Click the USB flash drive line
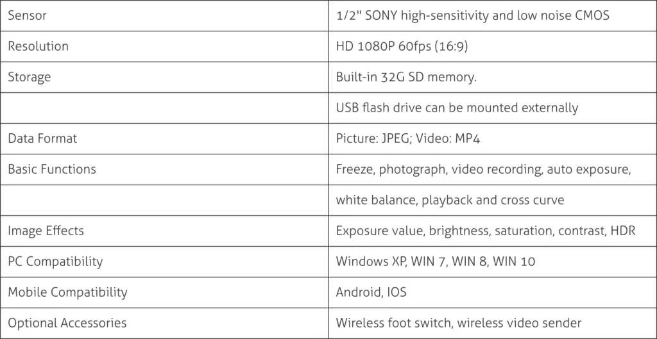The height and width of the screenshot is (339, 657). pos(457,108)
